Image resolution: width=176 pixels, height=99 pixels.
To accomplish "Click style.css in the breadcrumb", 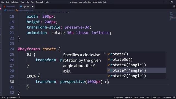I will coord(10,10).
